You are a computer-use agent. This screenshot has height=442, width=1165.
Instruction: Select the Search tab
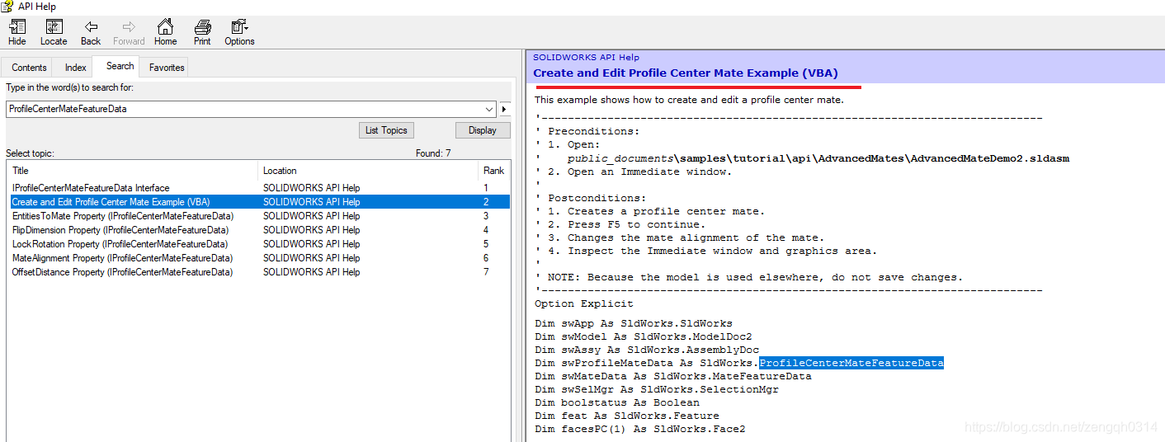[x=120, y=66]
